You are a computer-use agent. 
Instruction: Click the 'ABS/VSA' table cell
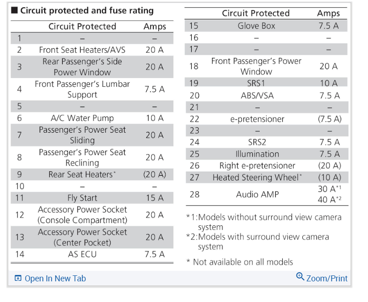click(x=256, y=95)
